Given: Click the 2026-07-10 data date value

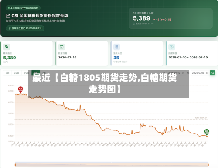Looking at the screenshot, I should pos(67,58).
